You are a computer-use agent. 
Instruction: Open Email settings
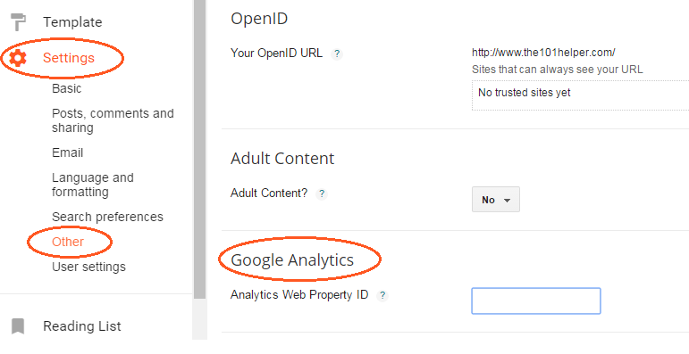[68, 152]
